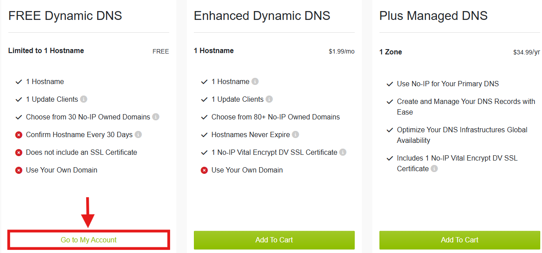Click info icon beside Enhanced plan's 1 Hostname
The width and height of the screenshot is (542, 253).
pyautogui.click(x=255, y=82)
